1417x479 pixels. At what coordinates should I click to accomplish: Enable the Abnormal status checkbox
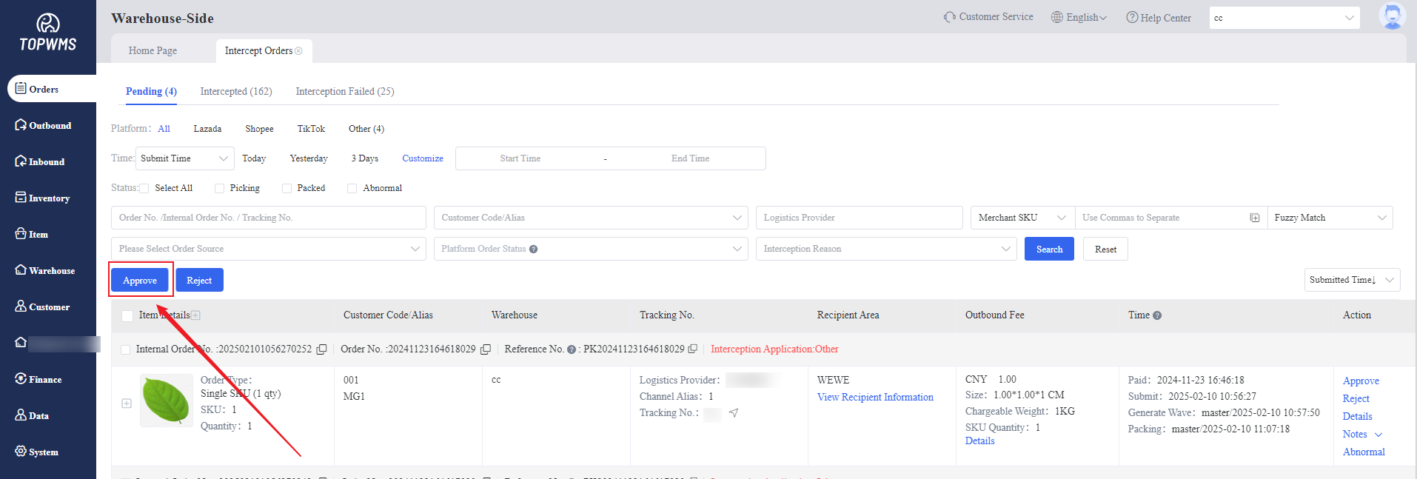pos(352,189)
